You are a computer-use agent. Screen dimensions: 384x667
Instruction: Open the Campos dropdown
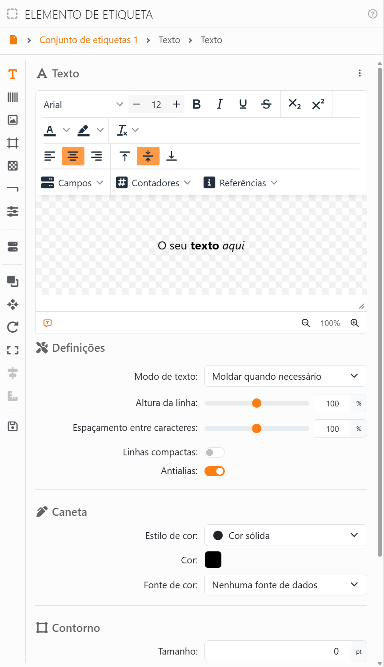point(72,183)
